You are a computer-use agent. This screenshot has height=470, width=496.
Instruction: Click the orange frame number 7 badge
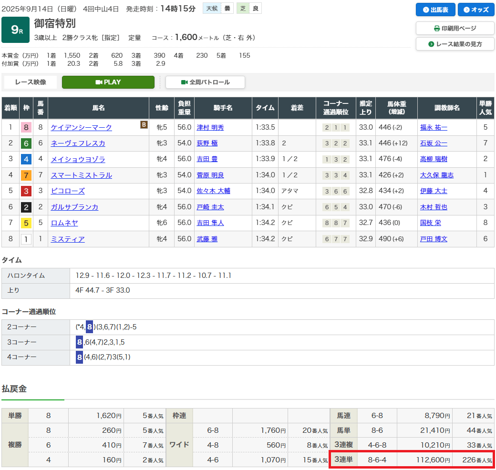(26, 175)
